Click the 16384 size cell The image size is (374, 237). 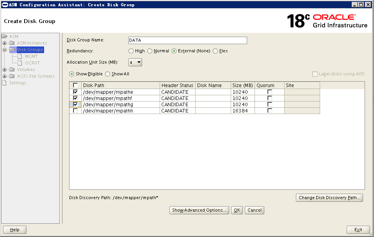[242, 110]
